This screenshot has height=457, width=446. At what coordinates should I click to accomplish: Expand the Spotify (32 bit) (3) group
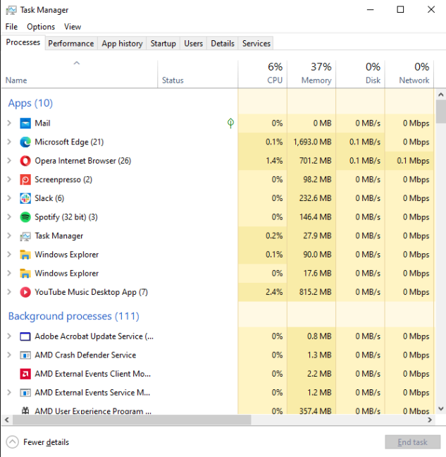pyautogui.click(x=9, y=217)
